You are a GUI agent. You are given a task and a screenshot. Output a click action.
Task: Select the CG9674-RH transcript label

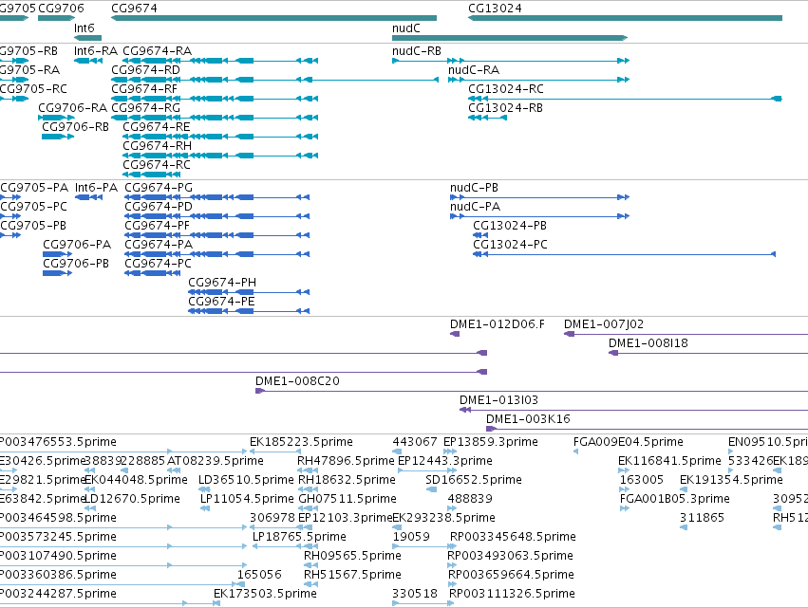[158, 146]
